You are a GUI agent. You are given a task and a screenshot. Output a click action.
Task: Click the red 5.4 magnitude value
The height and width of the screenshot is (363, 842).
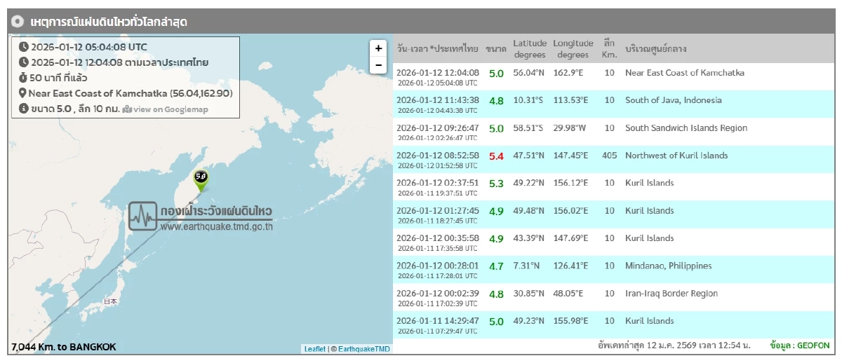(x=496, y=156)
